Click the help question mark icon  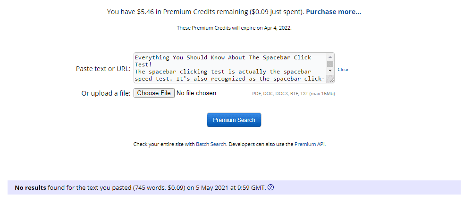point(271,187)
